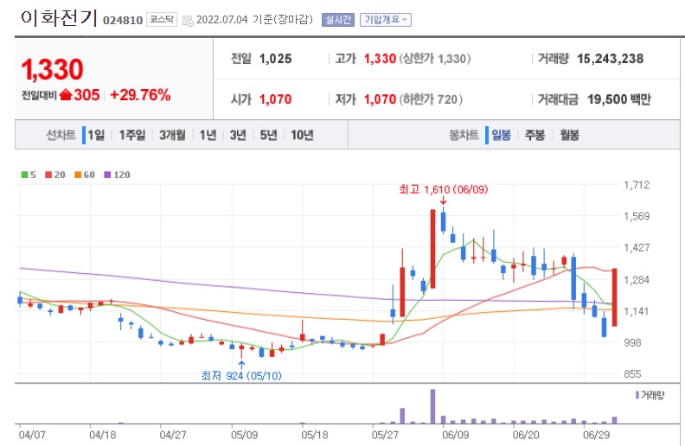Click the trading value 19,500 백만
Screen dimensions: 685x446
click(x=618, y=99)
